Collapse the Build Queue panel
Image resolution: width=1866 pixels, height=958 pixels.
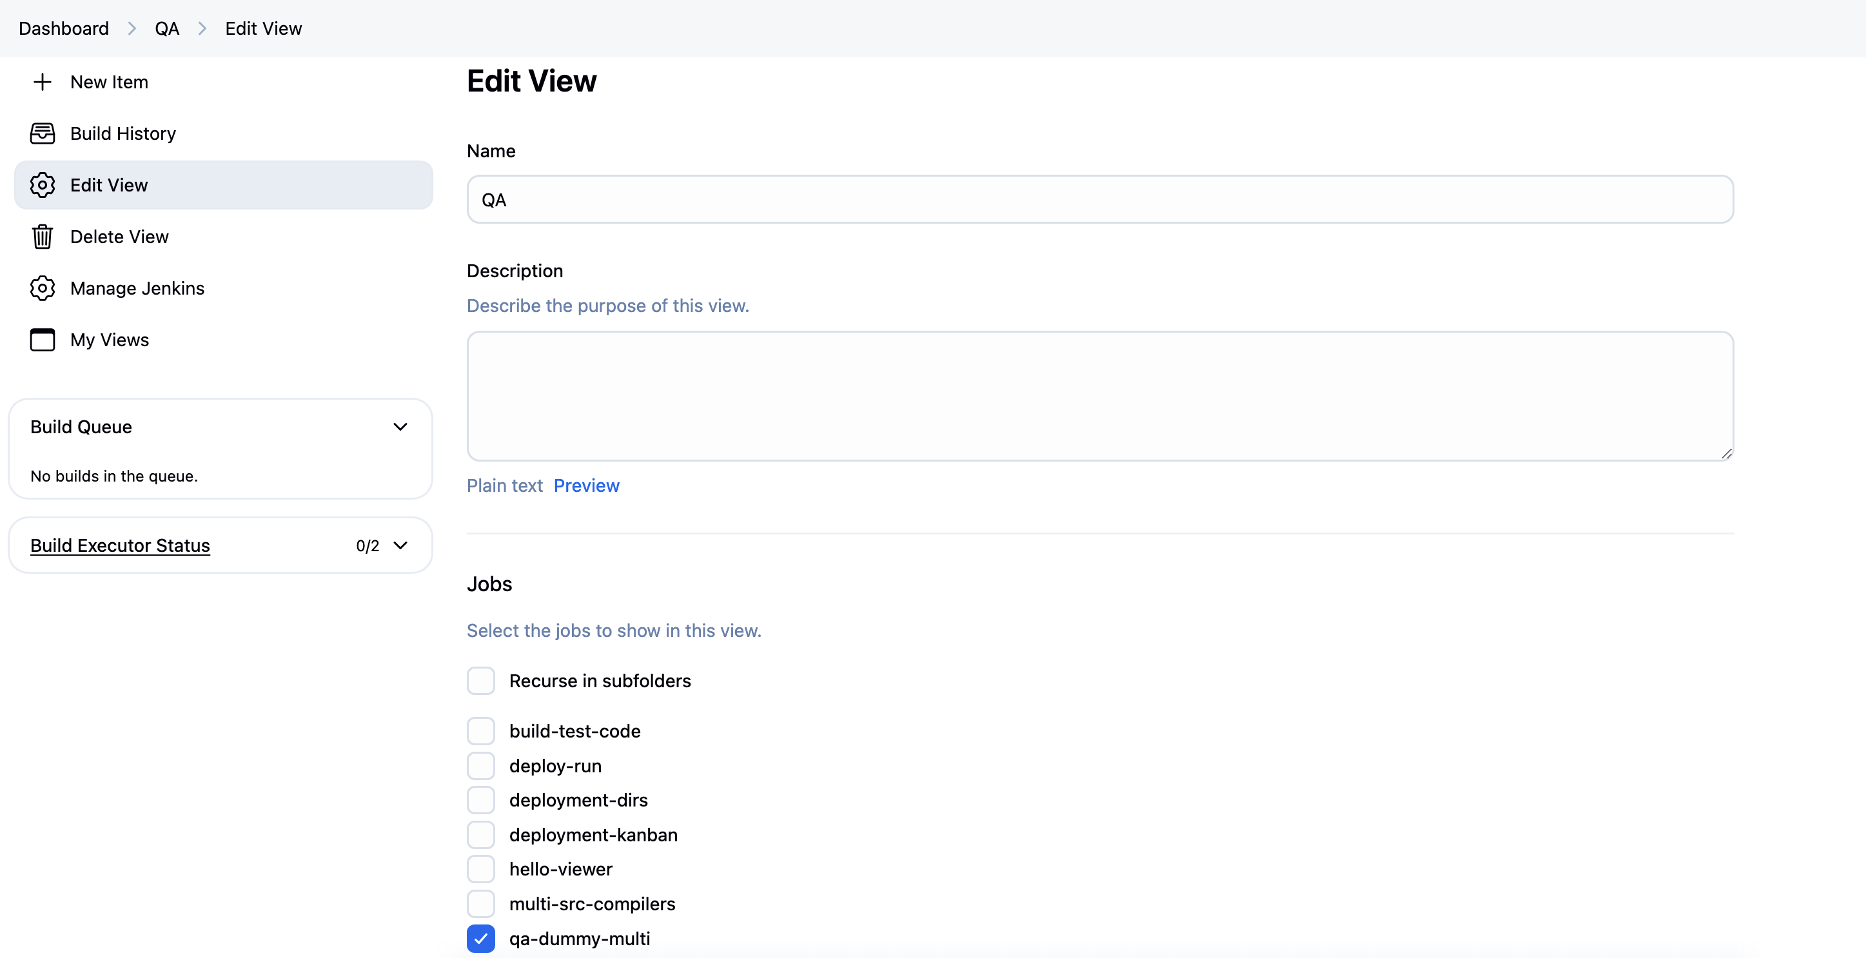coord(400,427)
